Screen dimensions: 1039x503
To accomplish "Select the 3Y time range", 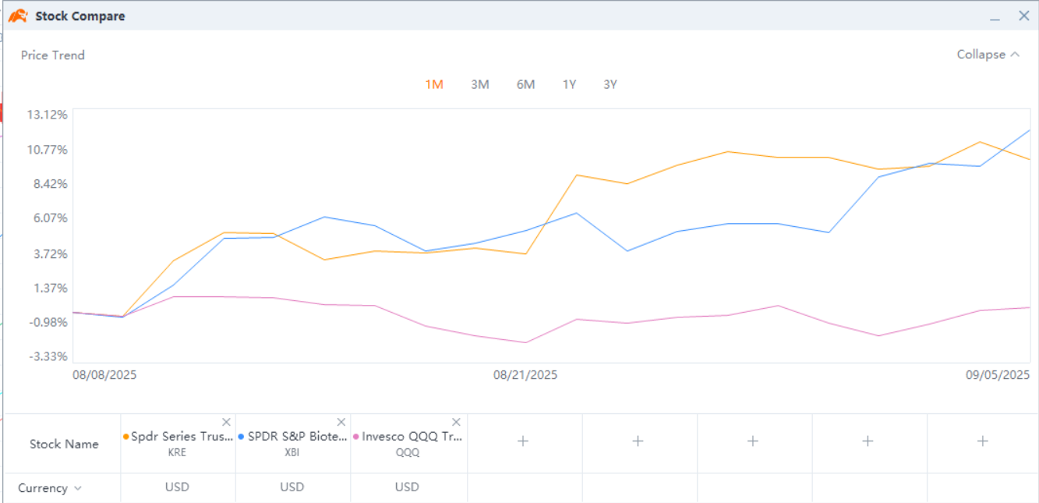I will click(x=610, y=84).
